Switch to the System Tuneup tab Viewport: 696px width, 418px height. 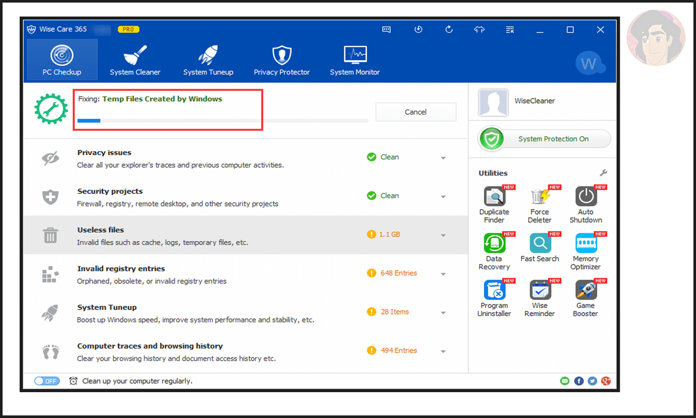tap(208, 59)
